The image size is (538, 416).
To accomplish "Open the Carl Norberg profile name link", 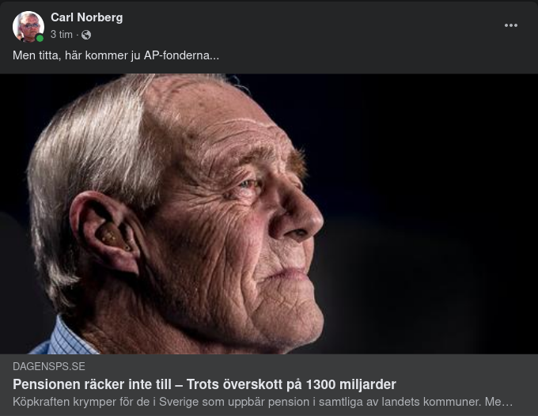I will pyautogui.click(x=86, y=17).
